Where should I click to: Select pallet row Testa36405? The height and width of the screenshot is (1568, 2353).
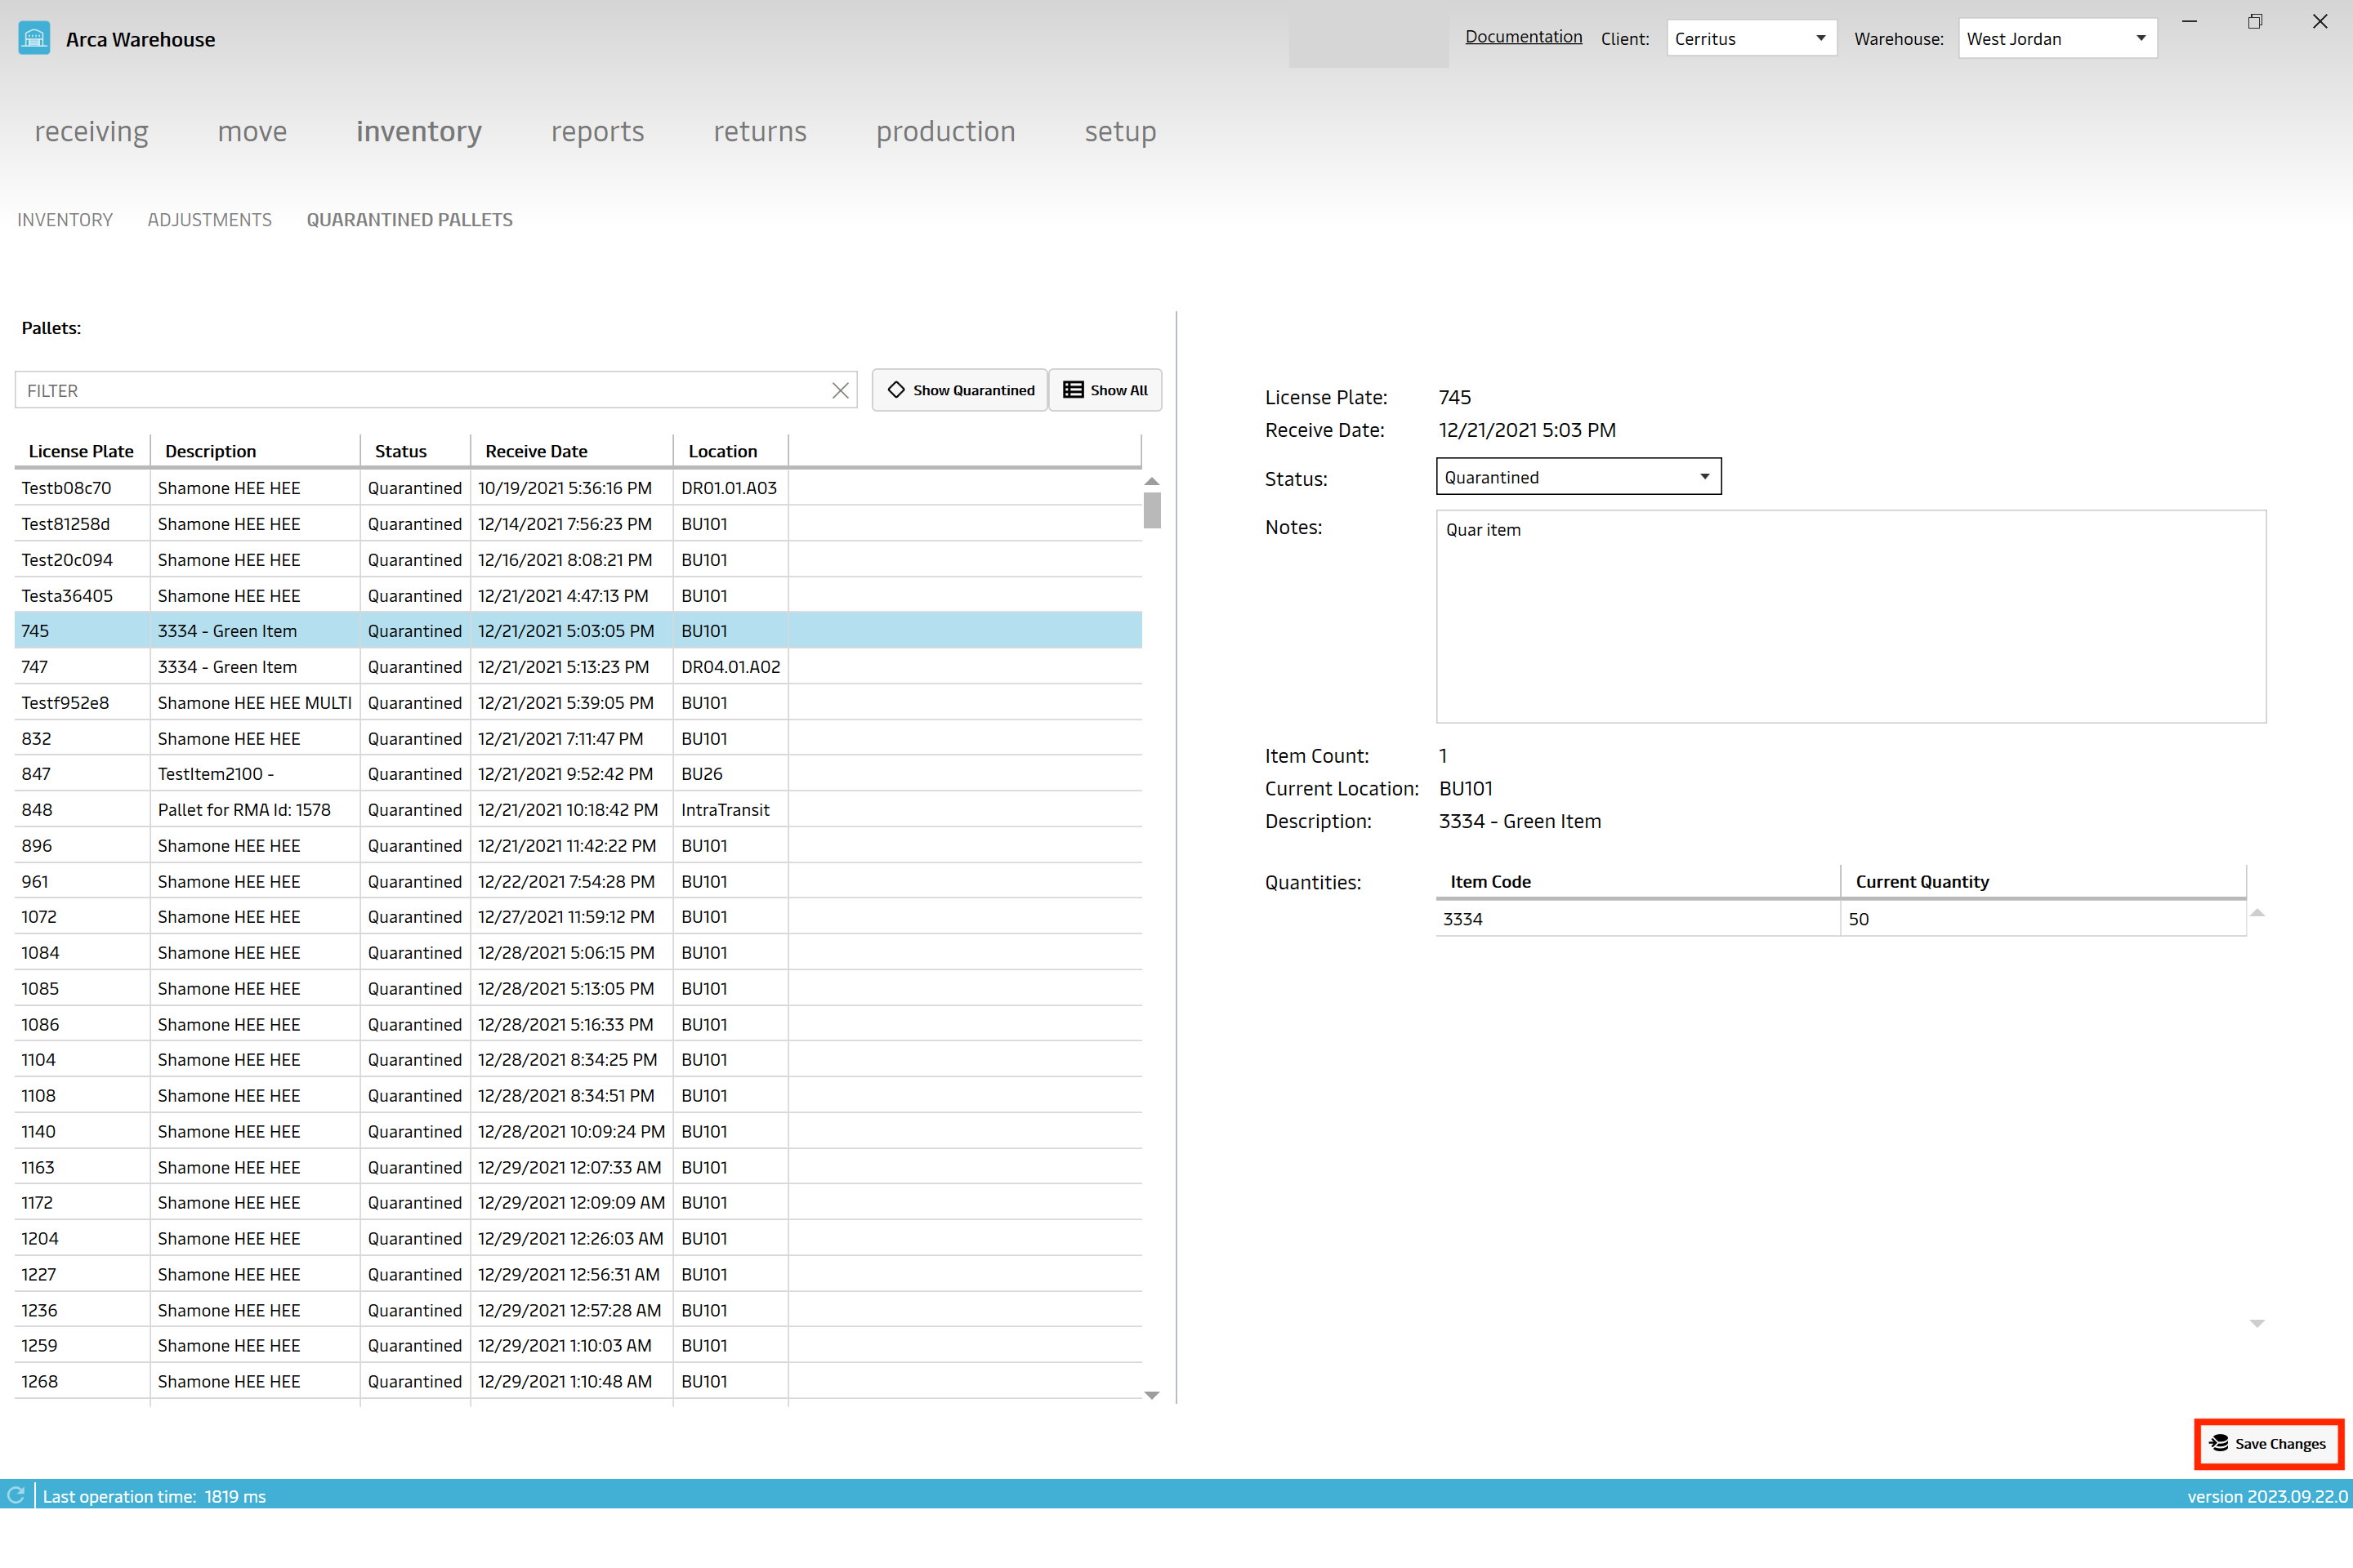(578, 596)
